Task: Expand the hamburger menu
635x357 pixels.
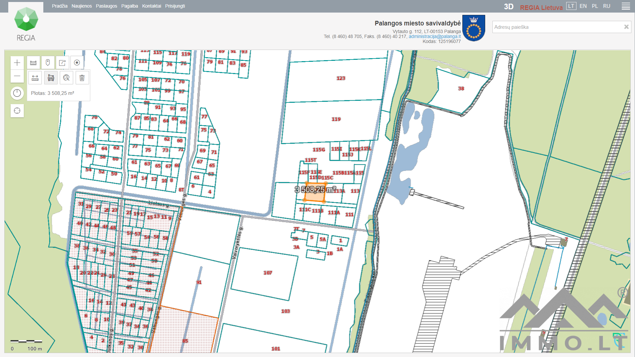Action: click(x=625, y=6)
